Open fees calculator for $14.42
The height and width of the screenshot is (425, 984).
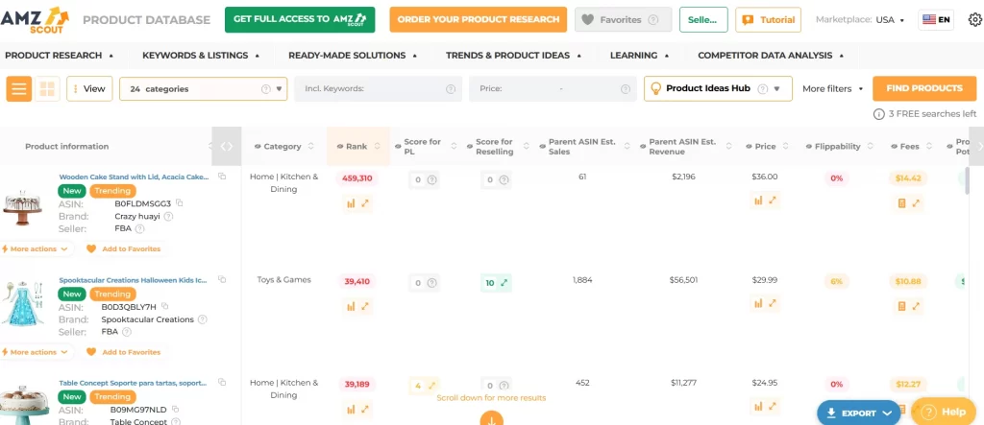click(901, 202)
